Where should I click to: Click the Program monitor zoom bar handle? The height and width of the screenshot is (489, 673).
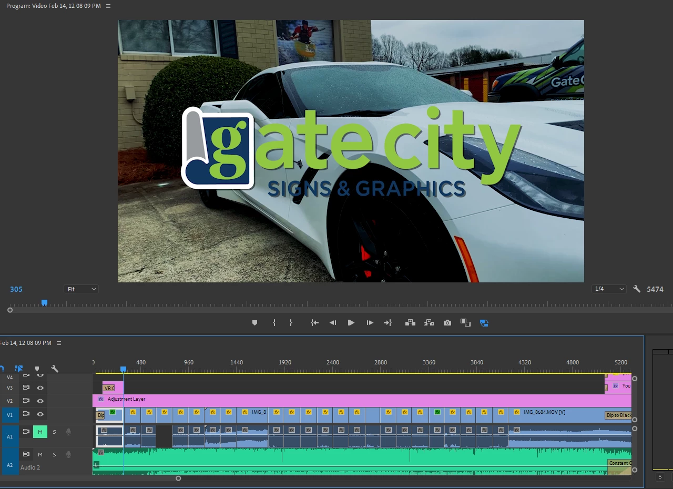click(x=10, y=310)
